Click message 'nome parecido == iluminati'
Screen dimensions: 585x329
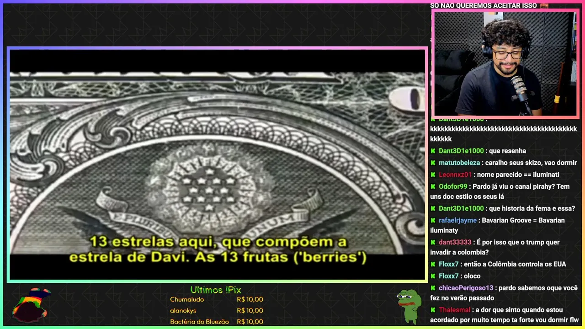[518, 175]
